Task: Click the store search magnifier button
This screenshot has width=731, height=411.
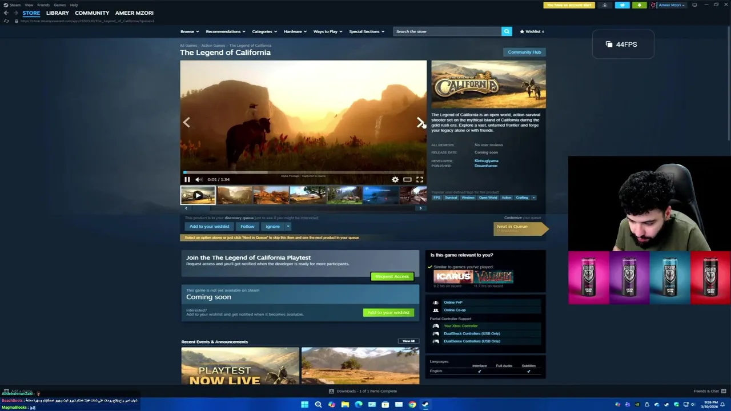Action: coord(507,31)
